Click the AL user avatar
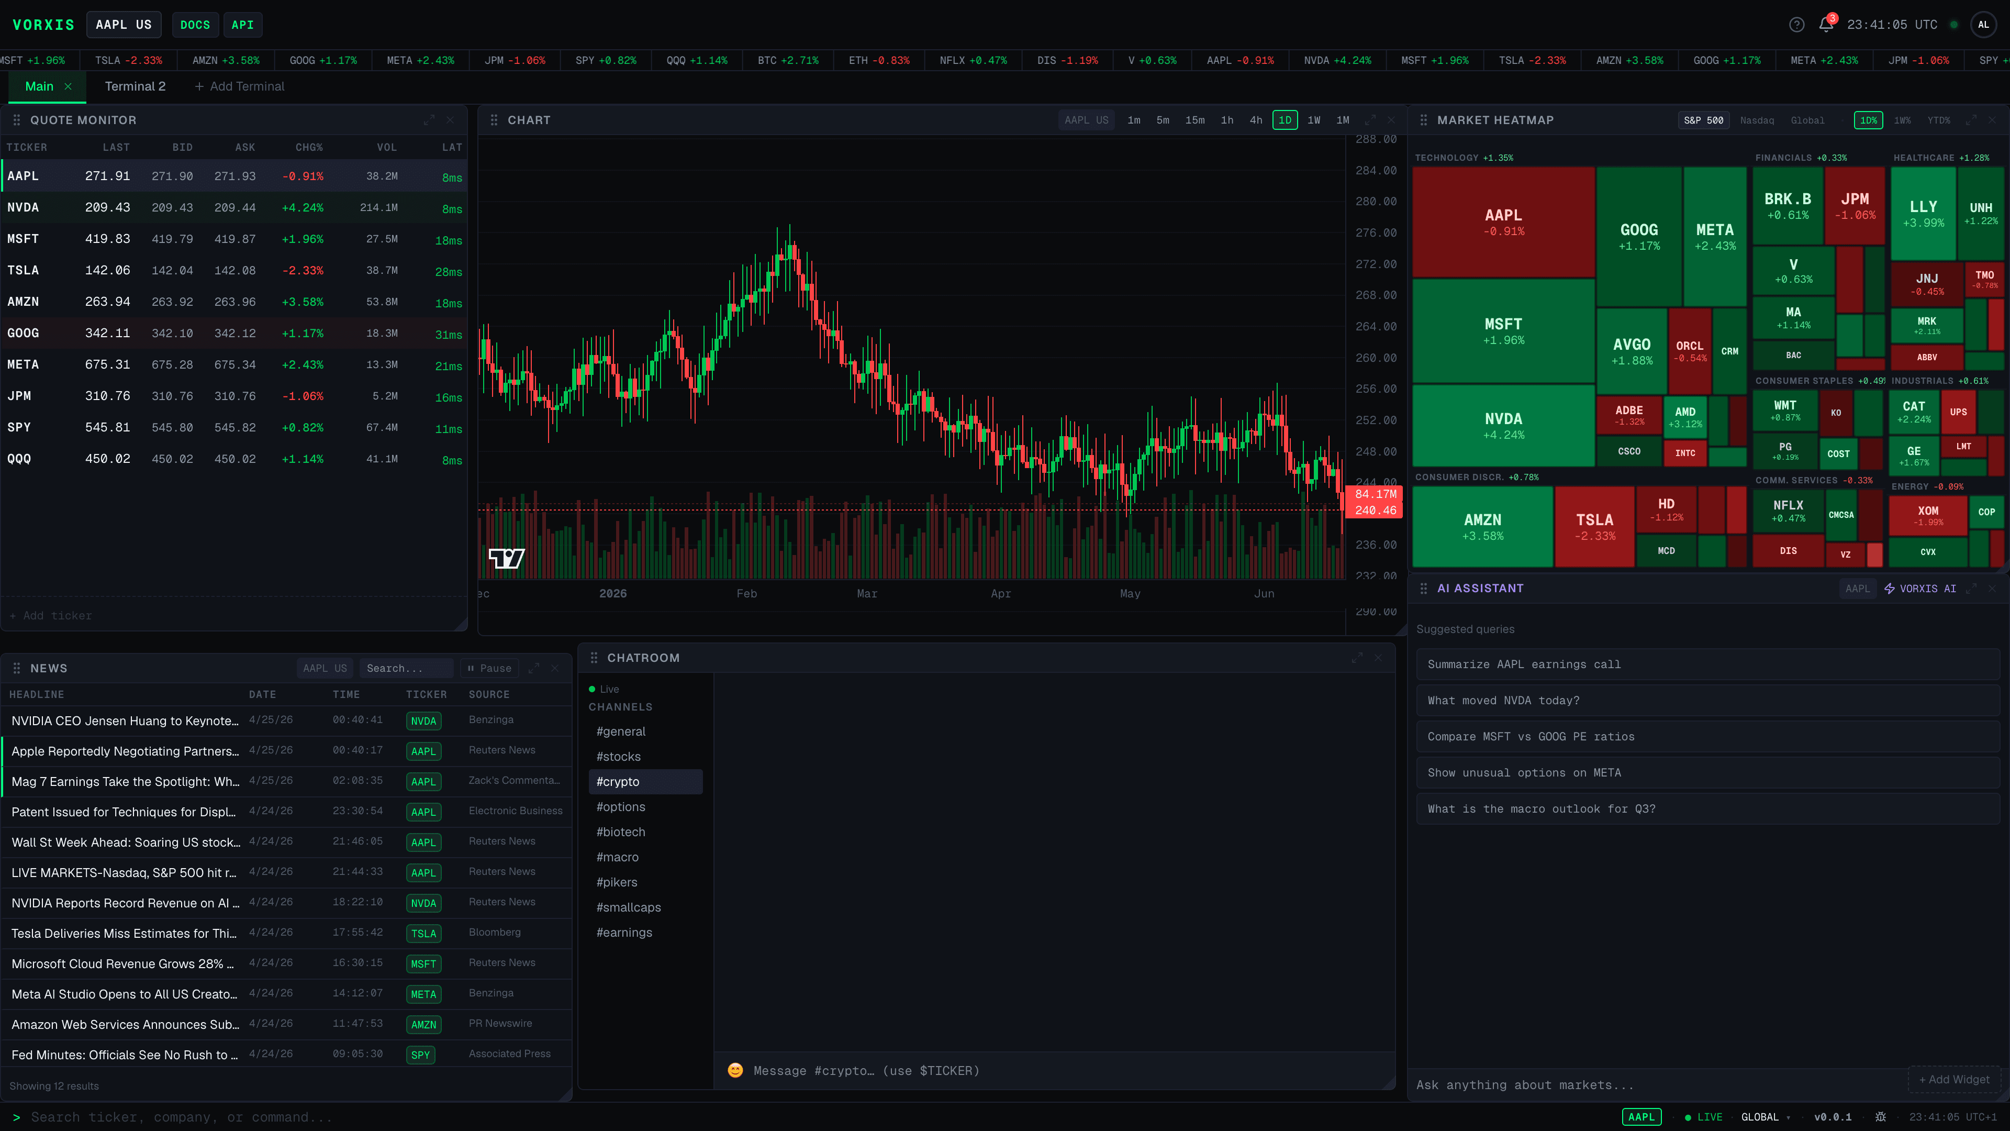Viewport: 2010px width, 1131px height. tap(1983, 25)
